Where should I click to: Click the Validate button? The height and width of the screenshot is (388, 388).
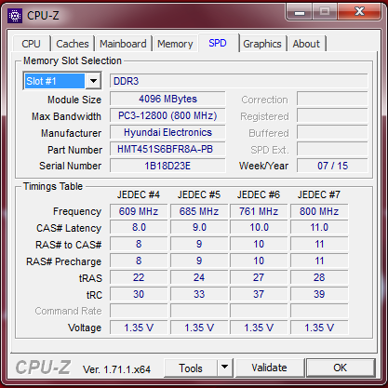click(270, 368)
